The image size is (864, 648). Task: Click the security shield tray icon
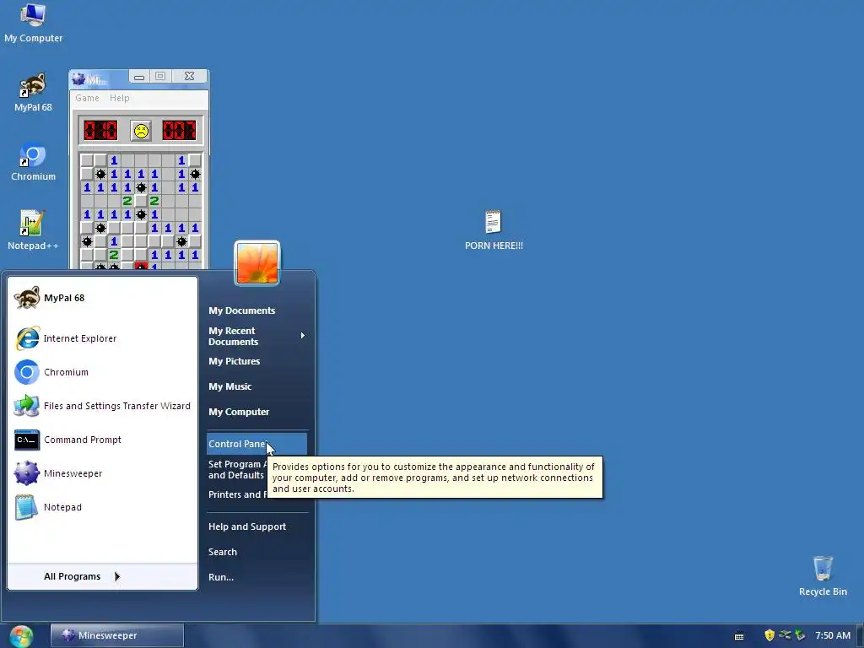[769, 635]
